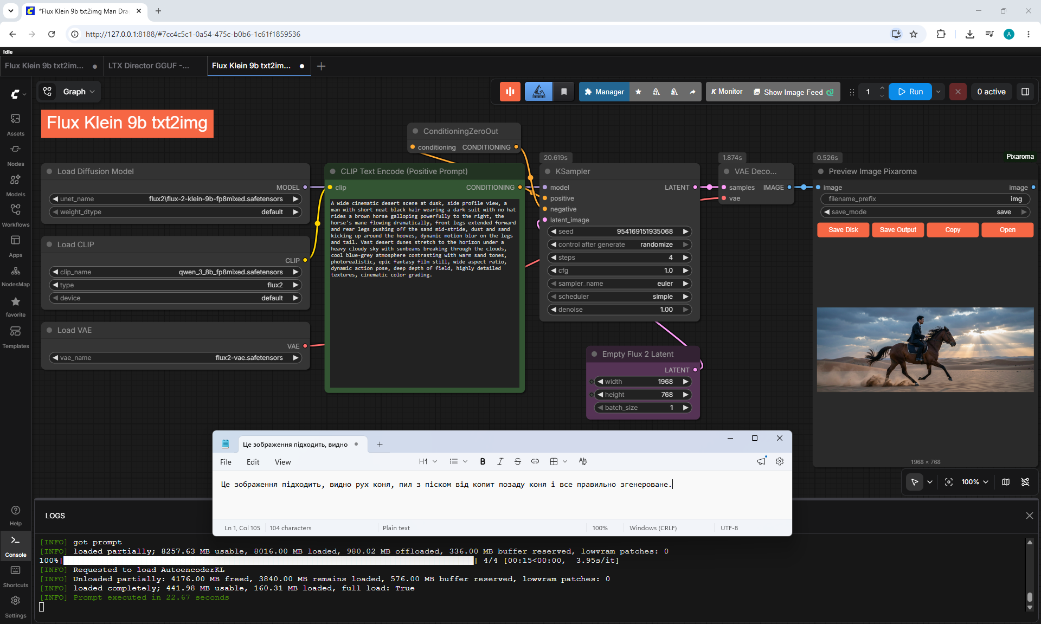Image resolution: width=1041 pixels, height=624 pixels.
Task: Open the Assets sidebar panel
Action: pos(15,125)
